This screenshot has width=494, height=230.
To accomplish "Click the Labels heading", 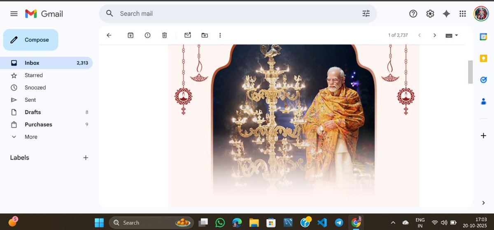I will coord(20,158).
